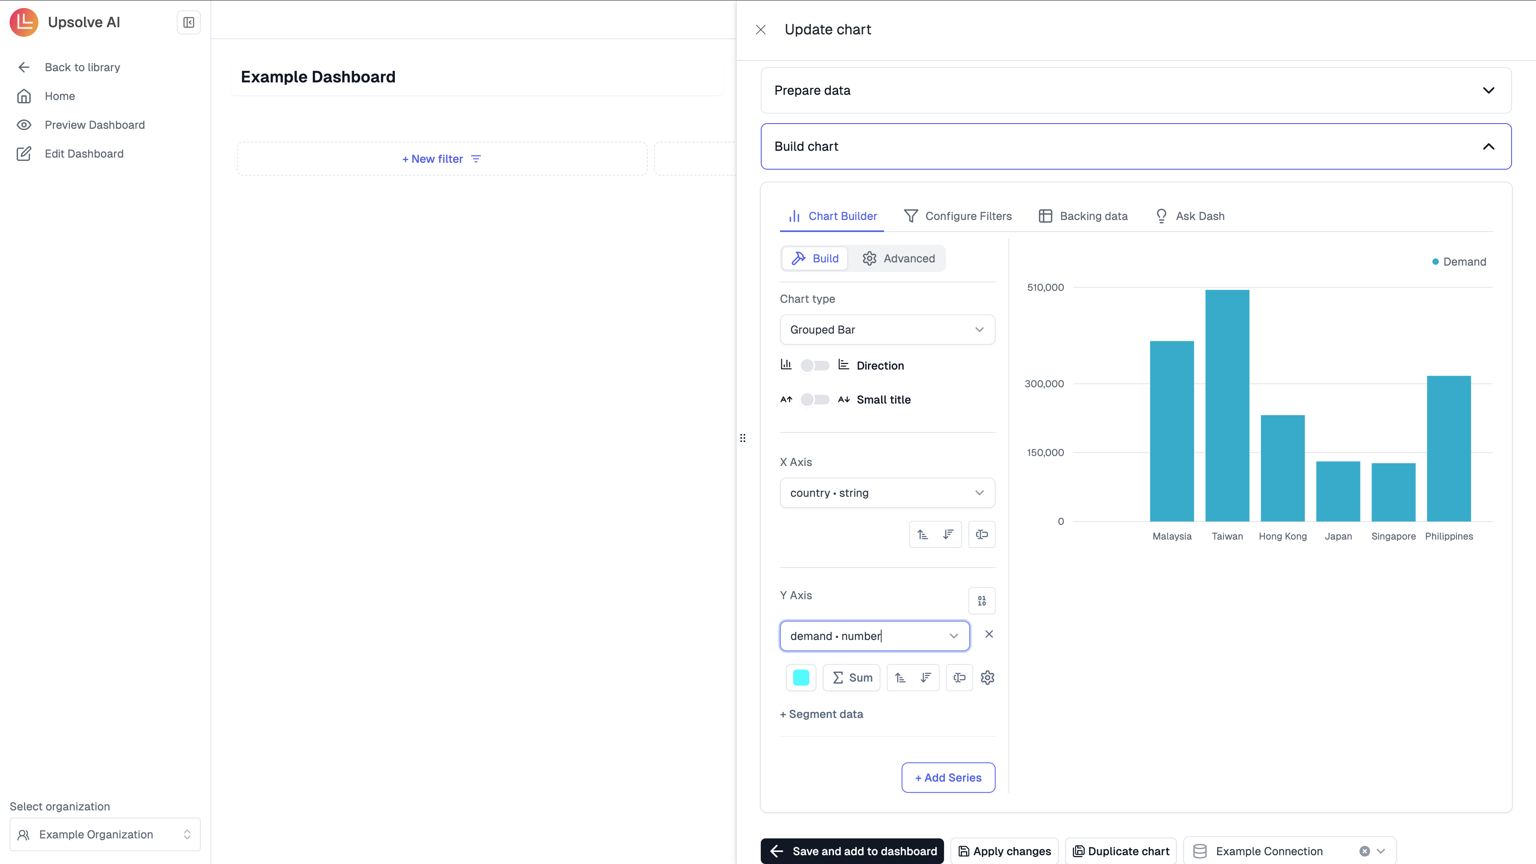Click the smaller title icon
This screenshot has height=864, width=1536.
(844, 400)
